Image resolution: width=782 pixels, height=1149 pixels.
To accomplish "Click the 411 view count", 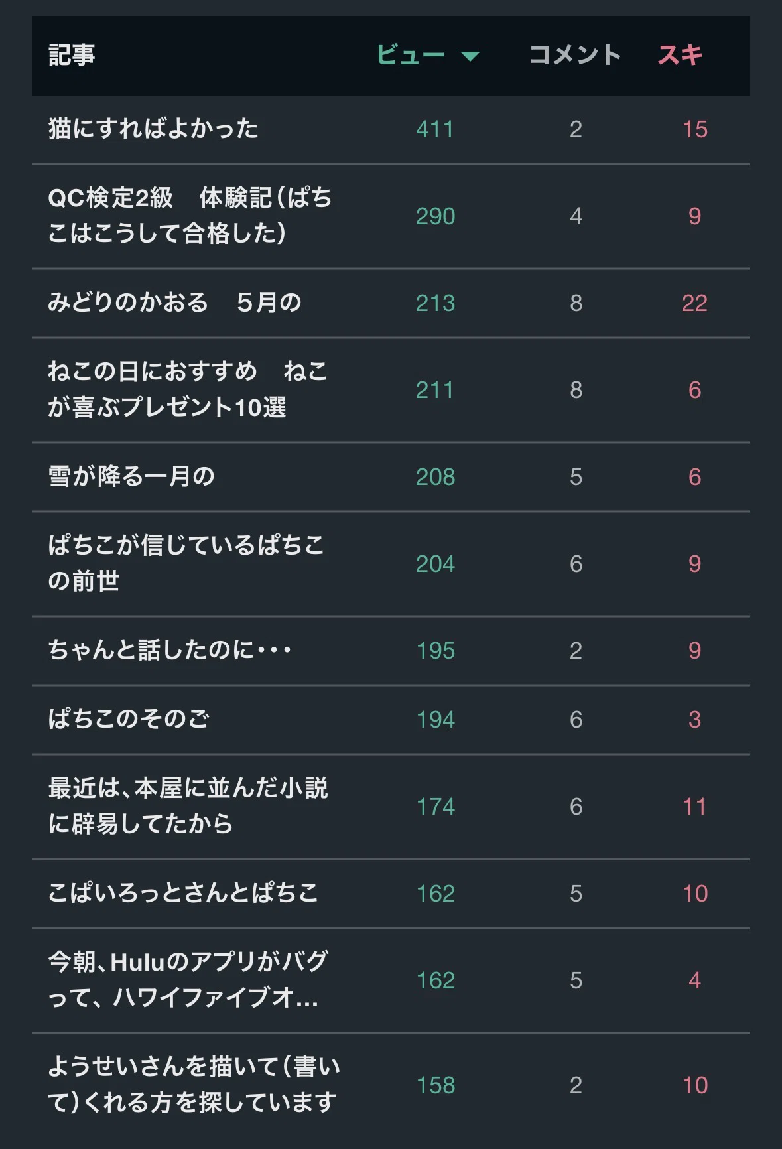I will [x=435, y=129].
